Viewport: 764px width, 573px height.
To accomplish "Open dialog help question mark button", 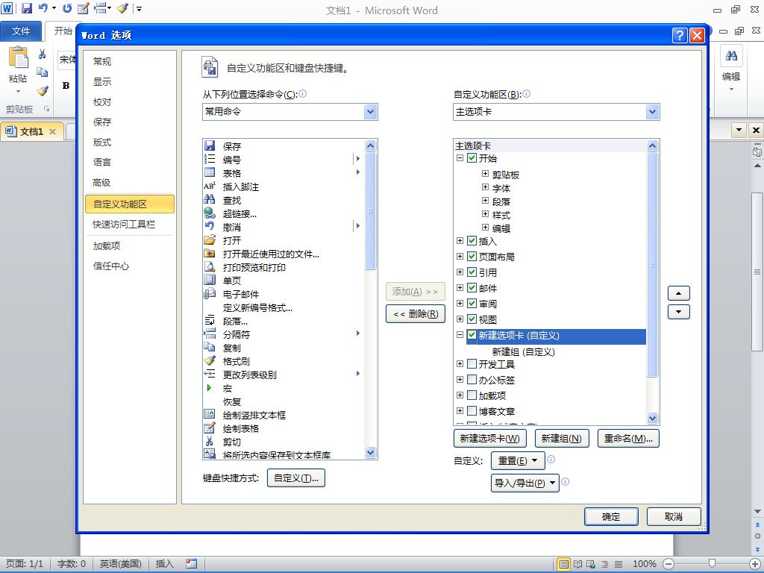I will click(x=680, y=35).
